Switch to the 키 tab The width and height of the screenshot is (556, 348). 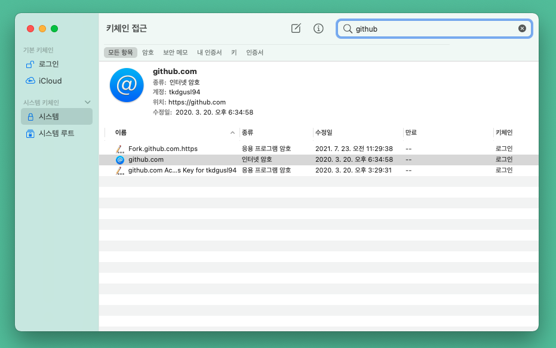click(234, 53)
